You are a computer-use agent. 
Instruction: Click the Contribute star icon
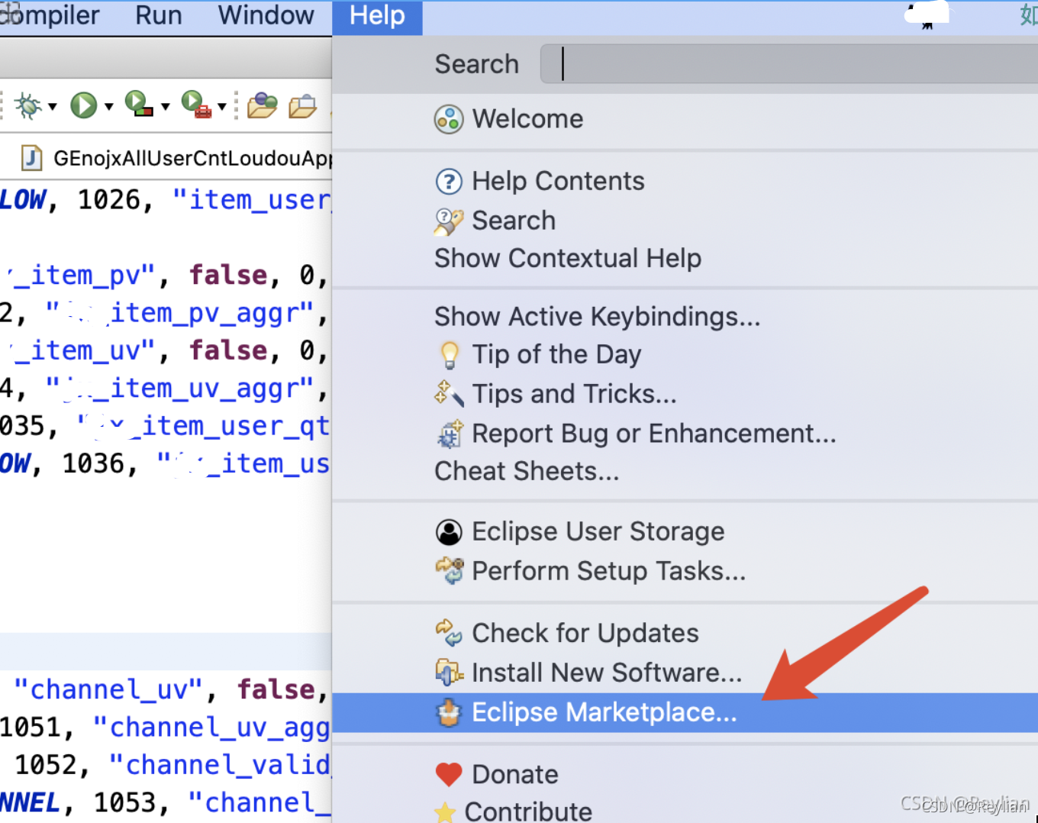[x=445, y=812]
